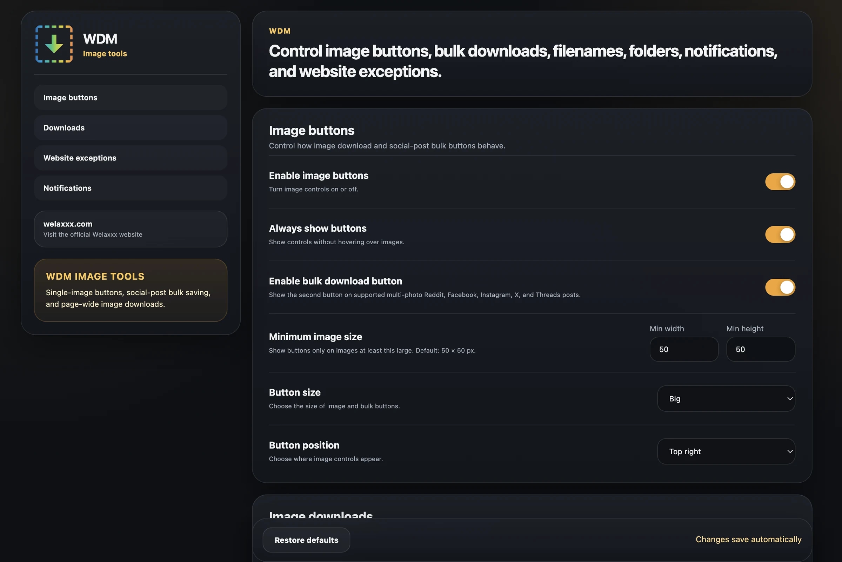
Task: Disable the Enable bulk download button toggle
Action: click(780, 287)
